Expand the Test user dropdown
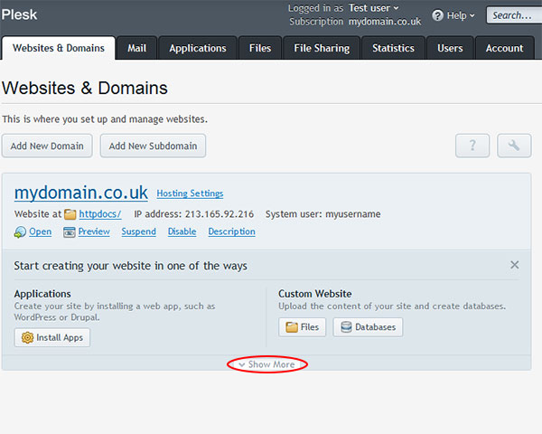This screenshot has height=434, width=542. pyautogui.click(x=373, y=8)
